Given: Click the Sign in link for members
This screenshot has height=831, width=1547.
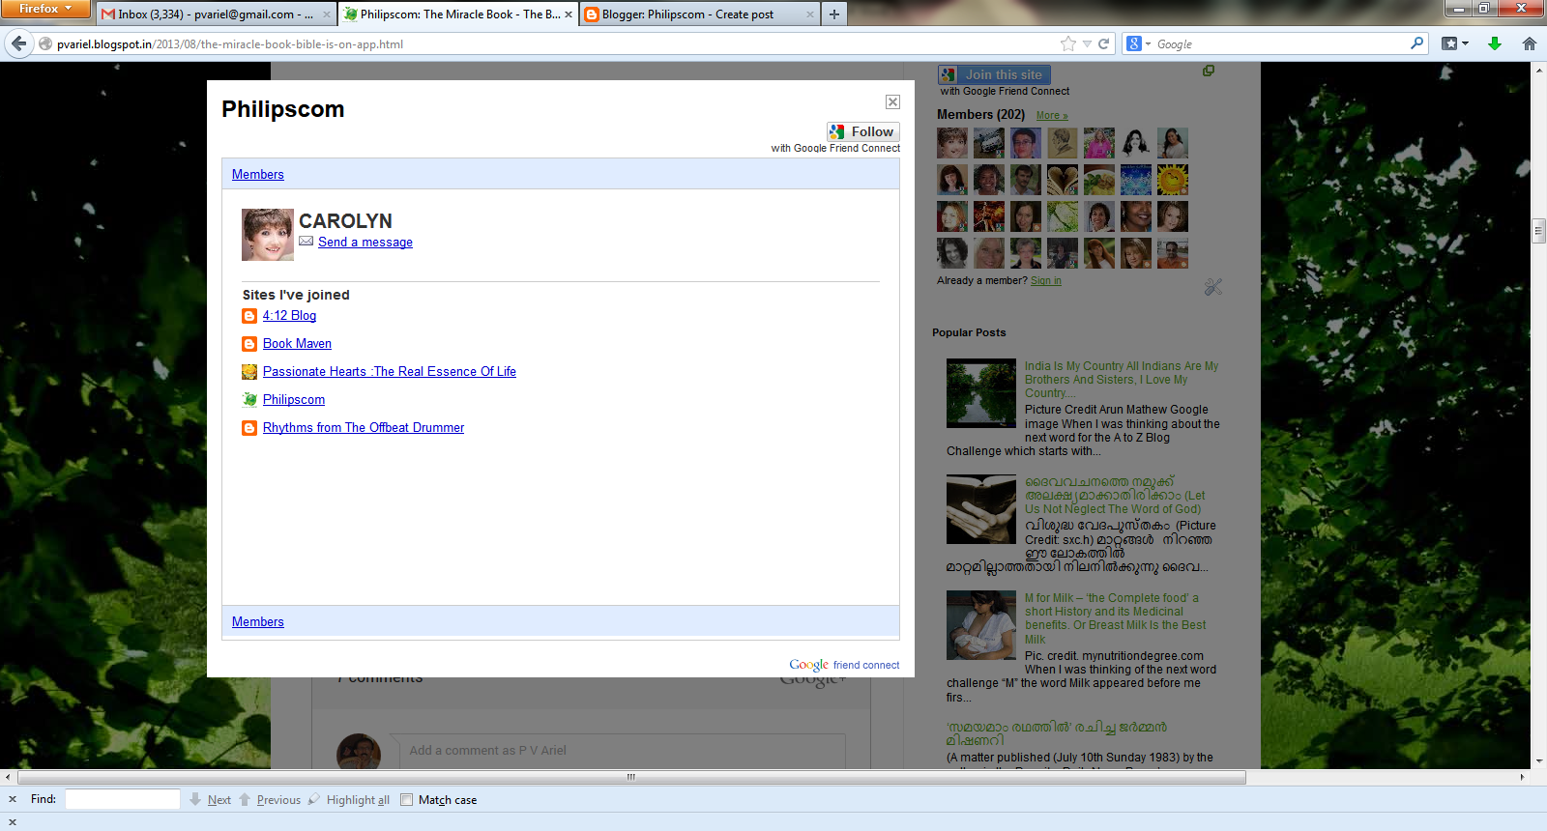Looking at the screenshot, I should coord(1046,281).
